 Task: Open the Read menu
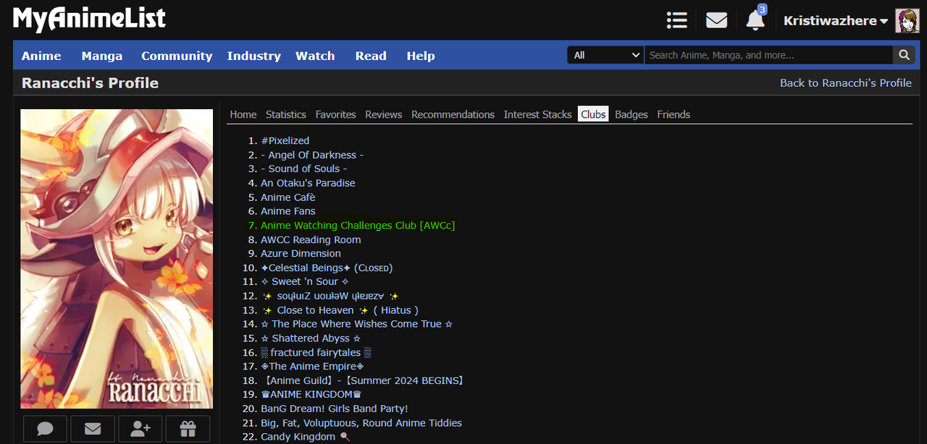pos(371,56)
